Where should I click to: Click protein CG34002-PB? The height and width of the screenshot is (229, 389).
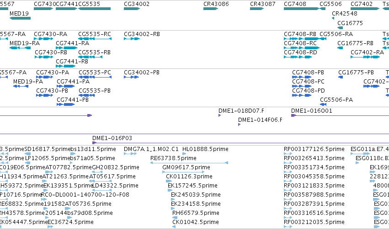131,77
